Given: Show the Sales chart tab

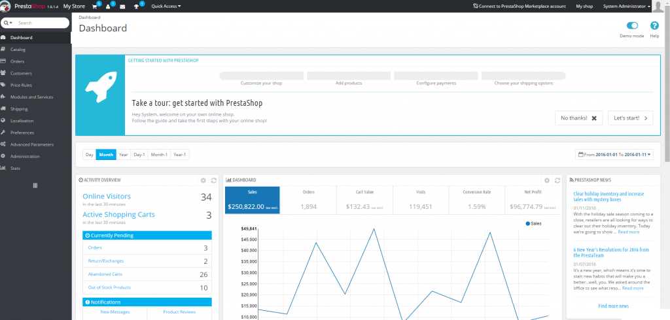Looking at the screenshot, I should 253,200.
